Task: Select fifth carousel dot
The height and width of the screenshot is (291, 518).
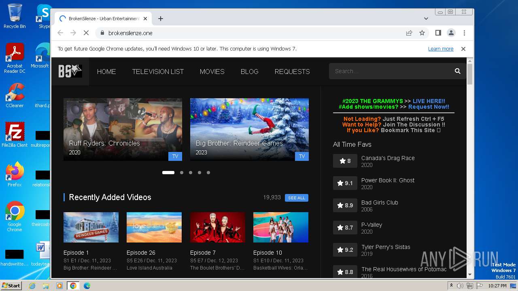Action: click(x=208, y=173)
